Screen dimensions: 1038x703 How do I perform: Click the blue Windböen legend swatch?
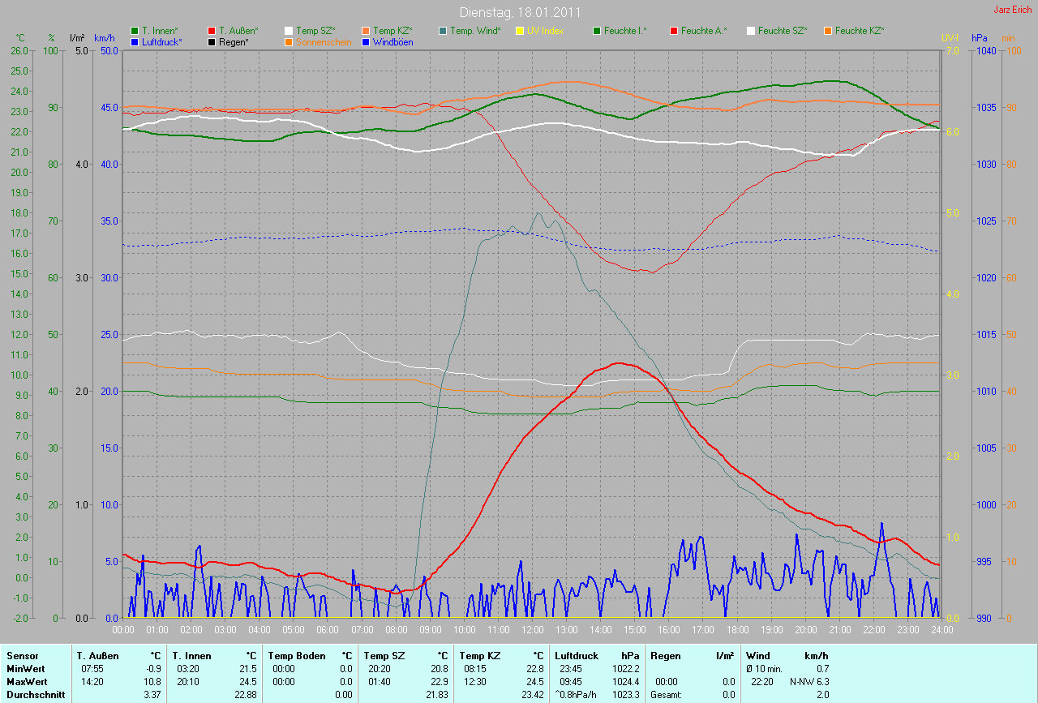coord(366,41)
